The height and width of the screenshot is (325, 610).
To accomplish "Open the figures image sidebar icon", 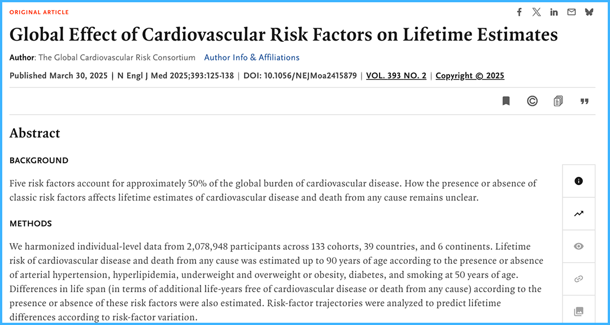I will (x=578, y=311).
